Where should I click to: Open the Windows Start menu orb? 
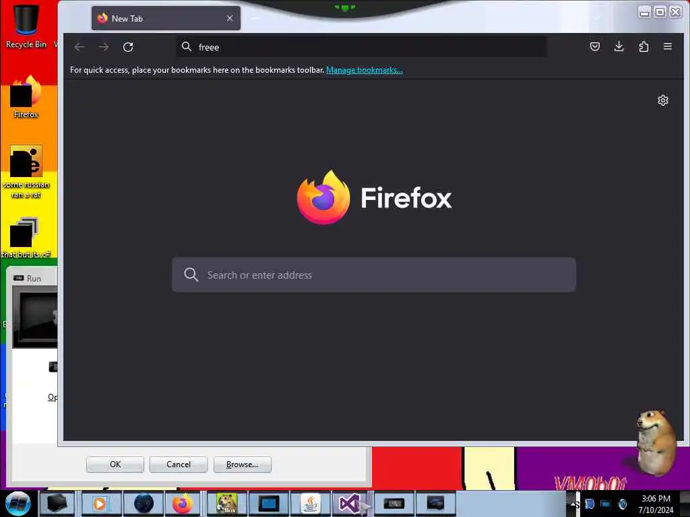18,504
